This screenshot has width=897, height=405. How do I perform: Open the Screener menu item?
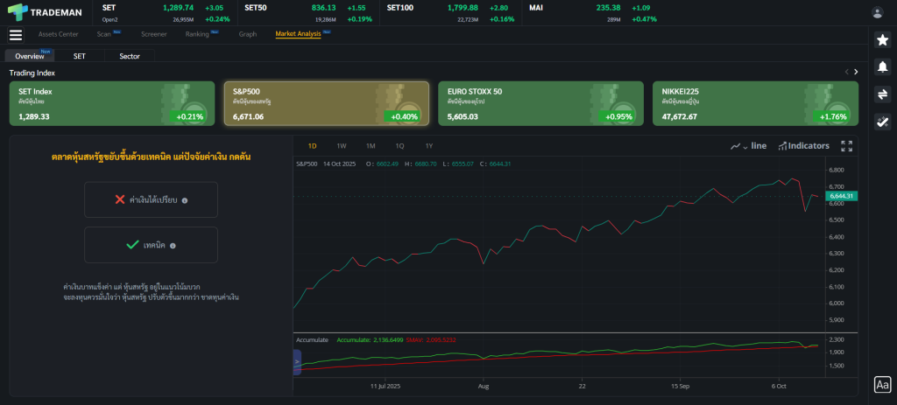[154, 34]
